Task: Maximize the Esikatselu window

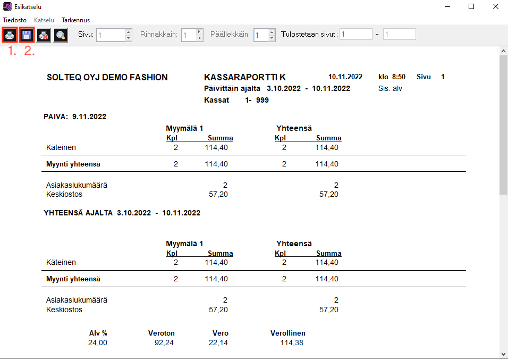Action: point(471,7)
